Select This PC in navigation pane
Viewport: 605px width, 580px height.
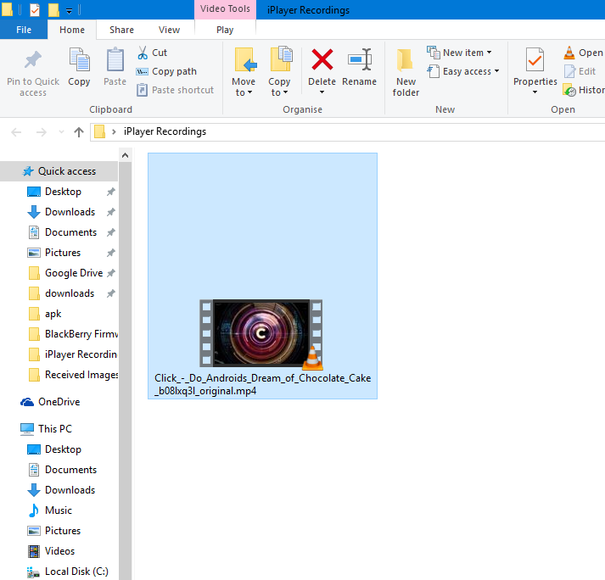click(x=47, y=429)
